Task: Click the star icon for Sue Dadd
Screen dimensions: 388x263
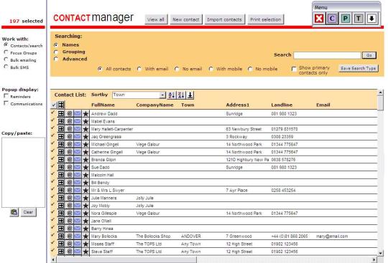Action: 86,167
